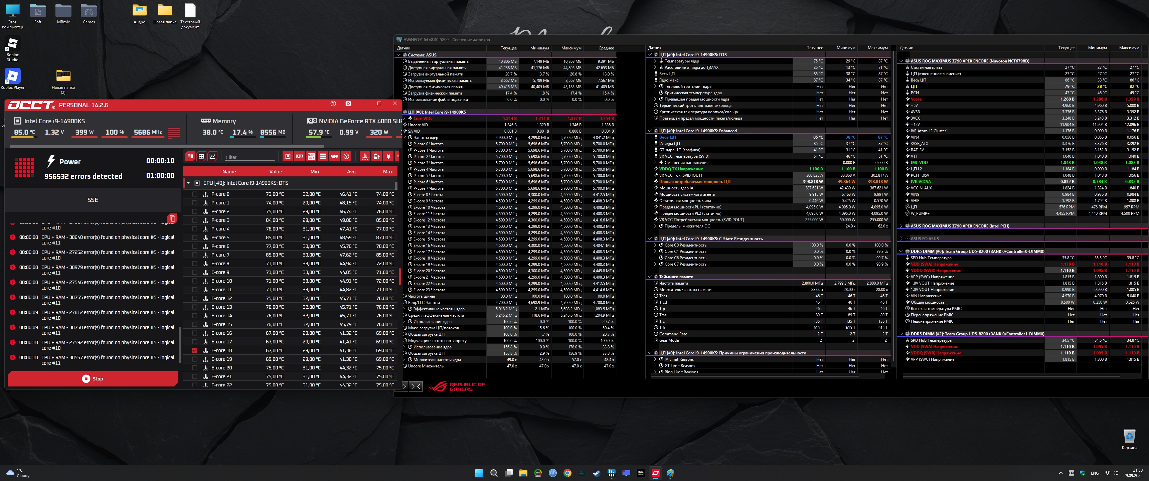The height and width of the screenshot is (481, 1149).
Task: Open Steam from the taskbar
Action: point(596,473)
